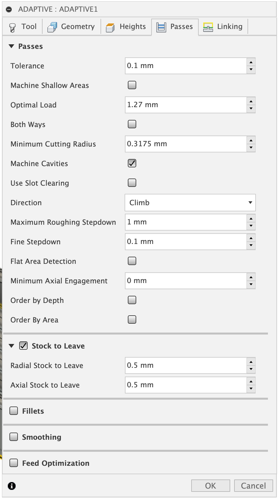Screen dimensions: 279x499
Task: Click the Linking tab icon
Action: 208,27
